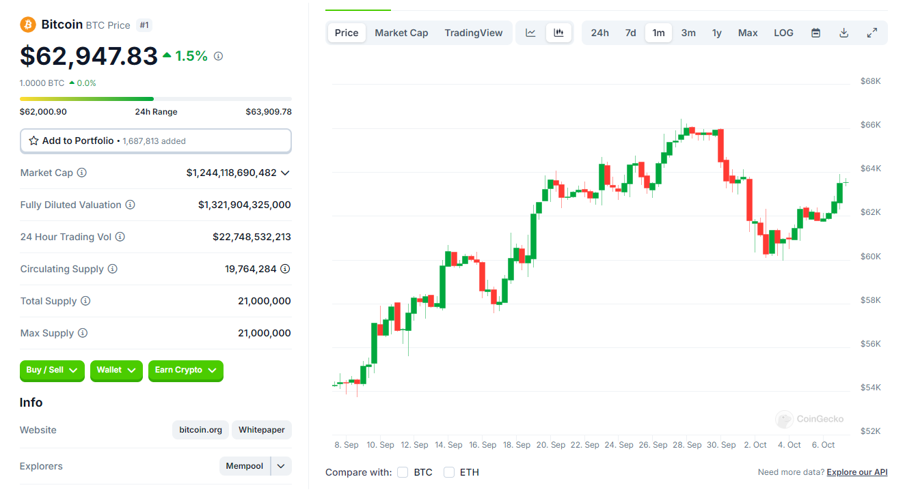Click the $66K price axis label
The height and width of the screenshot is (492, 905).
point(871,125)
